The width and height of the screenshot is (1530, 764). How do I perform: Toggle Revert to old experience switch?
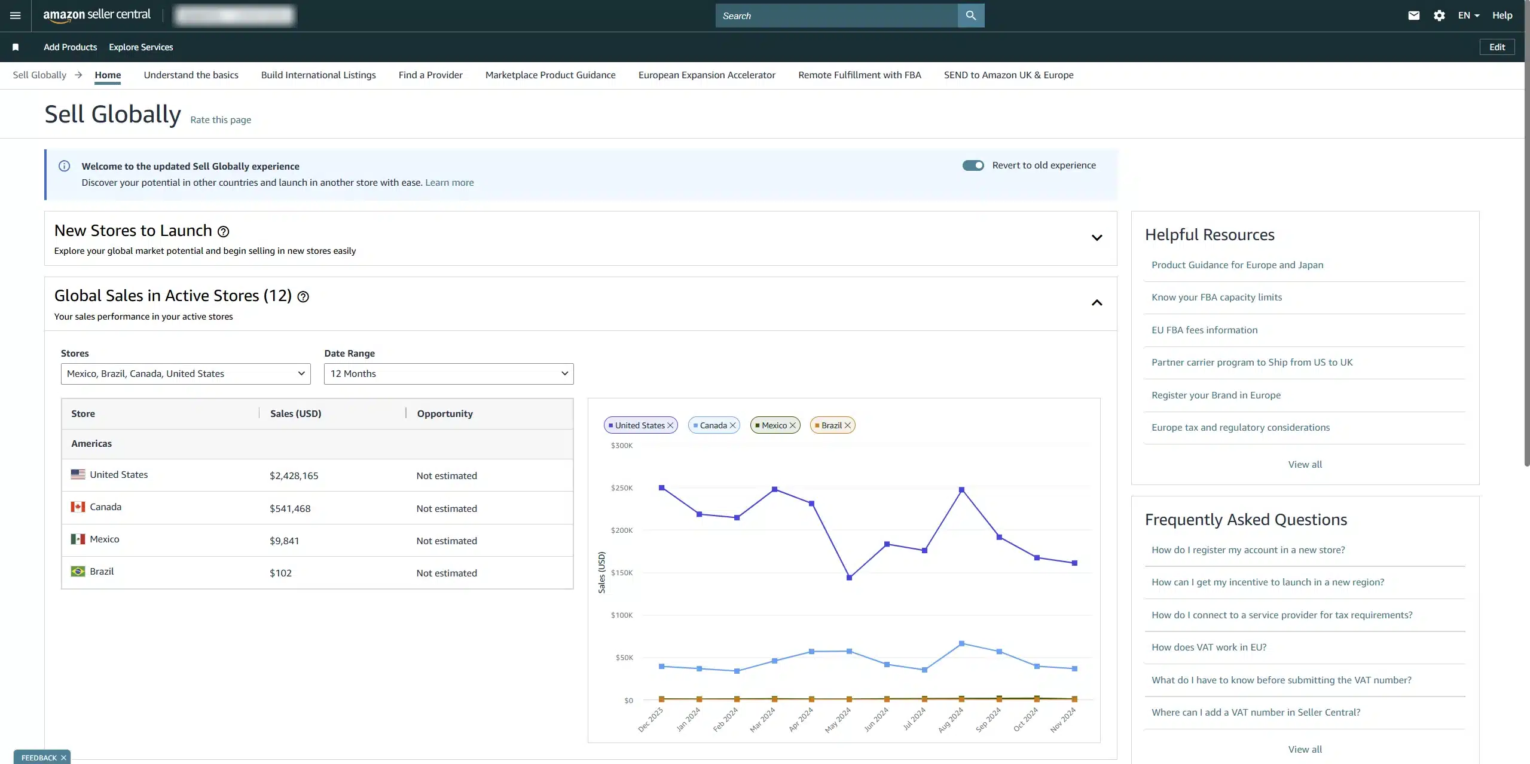(x=973, y=165)
